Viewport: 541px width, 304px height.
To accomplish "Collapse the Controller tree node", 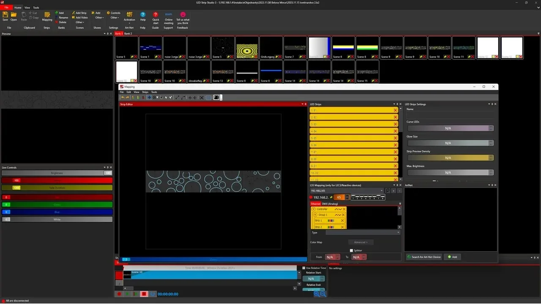I will 314,209.
